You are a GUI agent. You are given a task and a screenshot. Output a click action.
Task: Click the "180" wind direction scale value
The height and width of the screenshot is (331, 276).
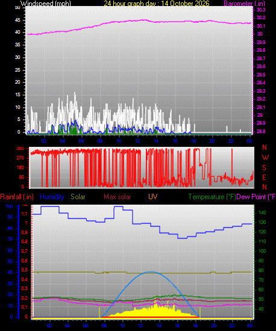pos(20,168)
